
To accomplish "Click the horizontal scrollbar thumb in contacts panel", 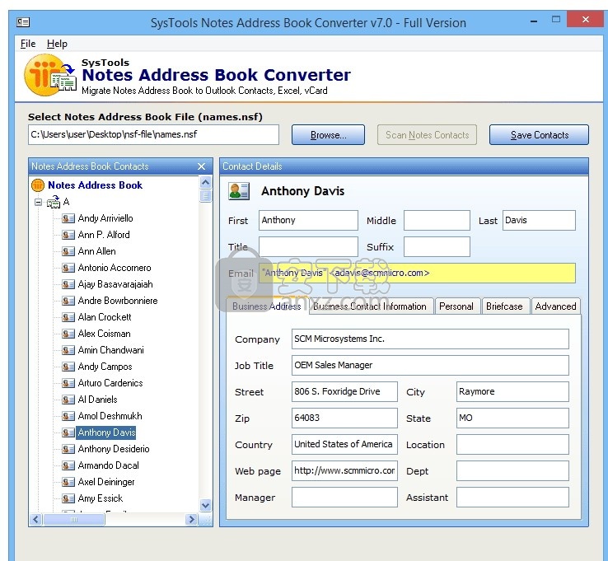I will point(73,520).
